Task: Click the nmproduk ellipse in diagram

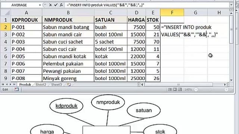Action: (108, 102)
